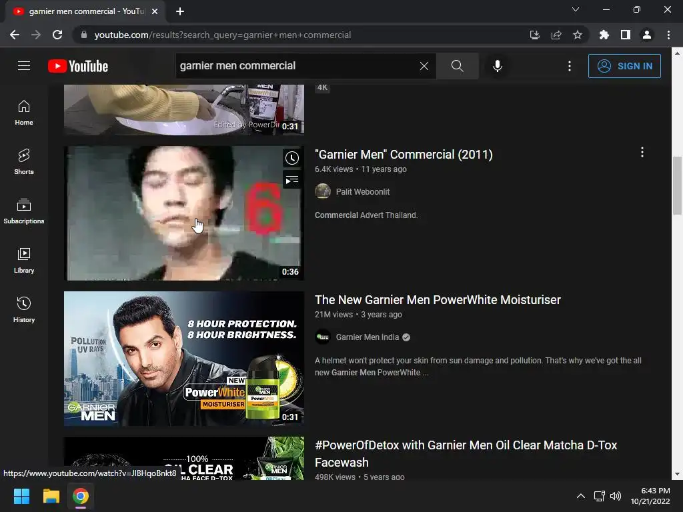View site security lock info

[x=84, y=35]
